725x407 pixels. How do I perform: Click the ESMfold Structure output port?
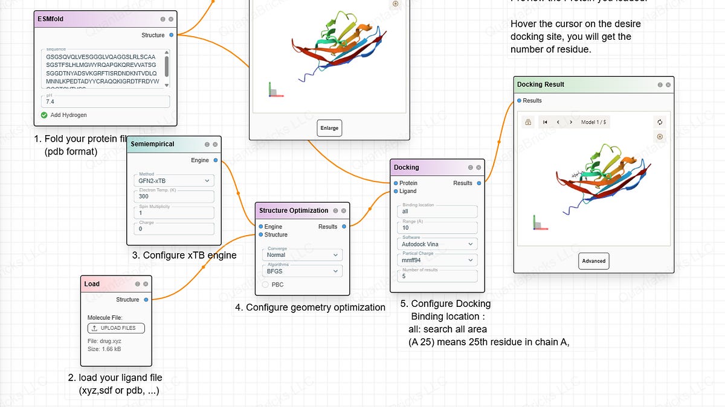tap(171, 35)
